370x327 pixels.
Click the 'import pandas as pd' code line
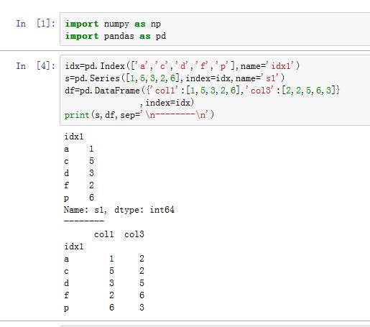(116, 36)
